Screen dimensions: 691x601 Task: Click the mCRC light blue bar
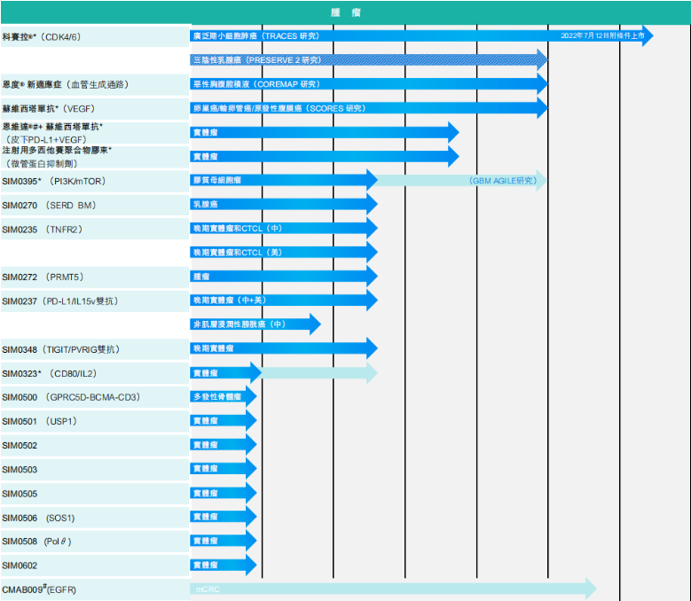[390, 589]
